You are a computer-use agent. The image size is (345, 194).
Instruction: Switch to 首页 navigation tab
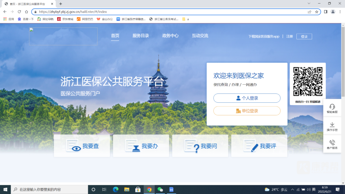(x=115, y=36)
